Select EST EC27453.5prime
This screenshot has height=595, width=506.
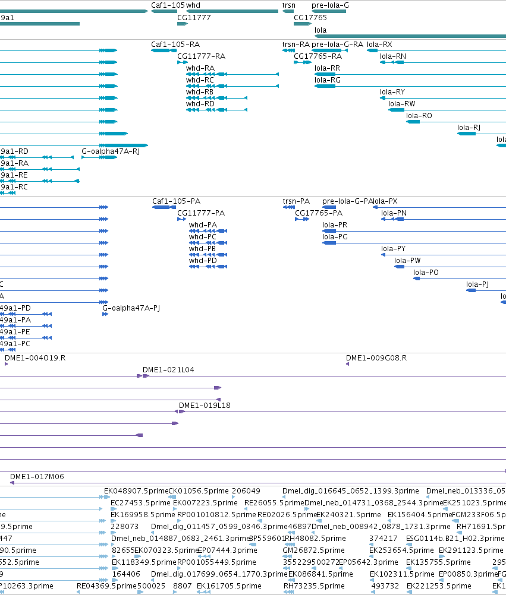point(140,503)
